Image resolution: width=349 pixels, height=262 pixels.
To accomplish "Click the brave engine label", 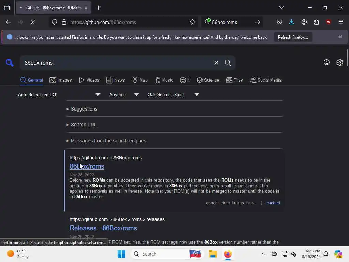I will click(251, 203).
